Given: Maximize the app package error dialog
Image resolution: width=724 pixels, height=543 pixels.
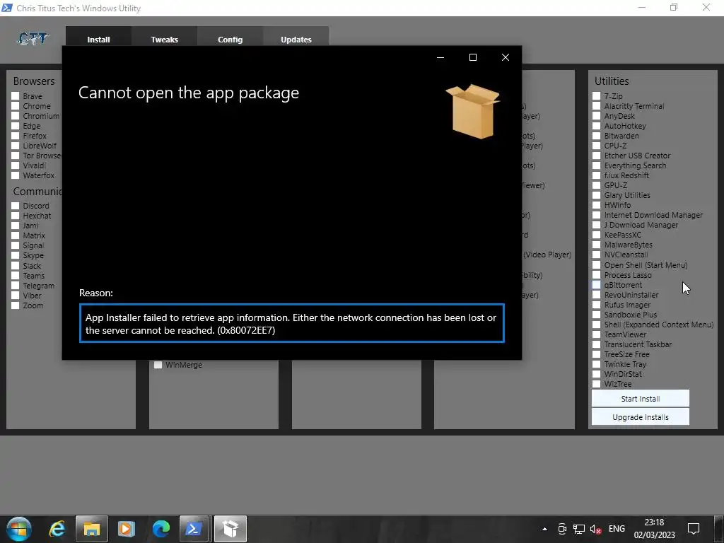Looking at the screenshot, I should [x=473, y=57].
